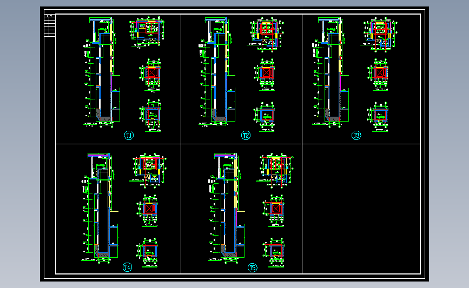Click the revision table in the sheet's corner
Image resolution: width=469 pixels, height=288 pixels.
(x=50, y=25)
